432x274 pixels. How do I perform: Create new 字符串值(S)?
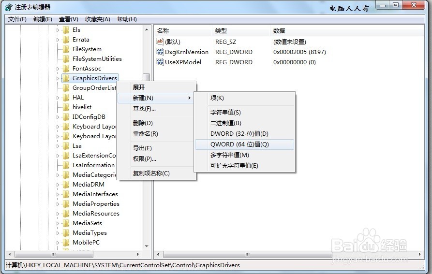[245, 112]
